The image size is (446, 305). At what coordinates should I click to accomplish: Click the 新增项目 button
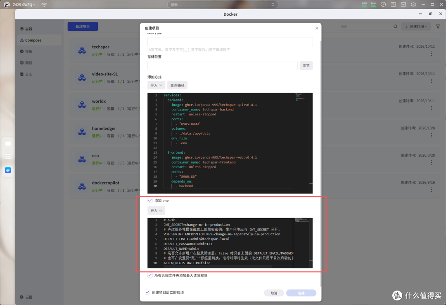click(x=83, y=26)
